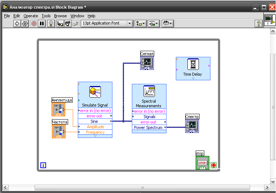This screenshot has height=193, width=276.
Task: Click vertical scrollbar down arrow
Action: pyautogui.click(x=273, y=181)
